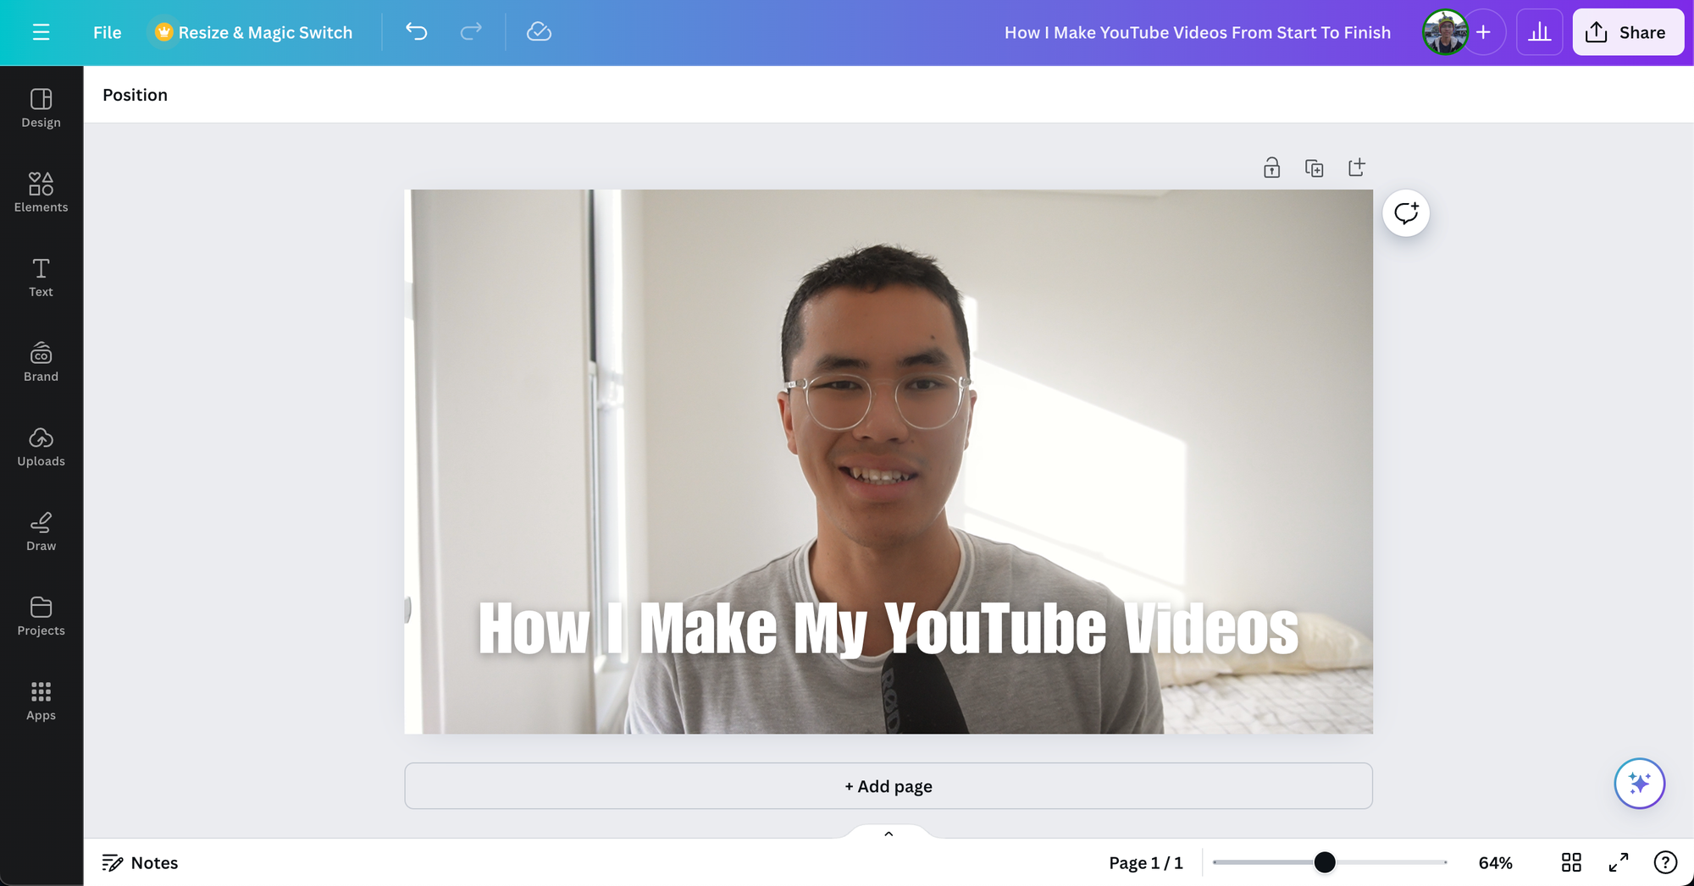The width and height of the screenshot is (1694, 886).
Task: Open the Position panel
Action: 136,95
